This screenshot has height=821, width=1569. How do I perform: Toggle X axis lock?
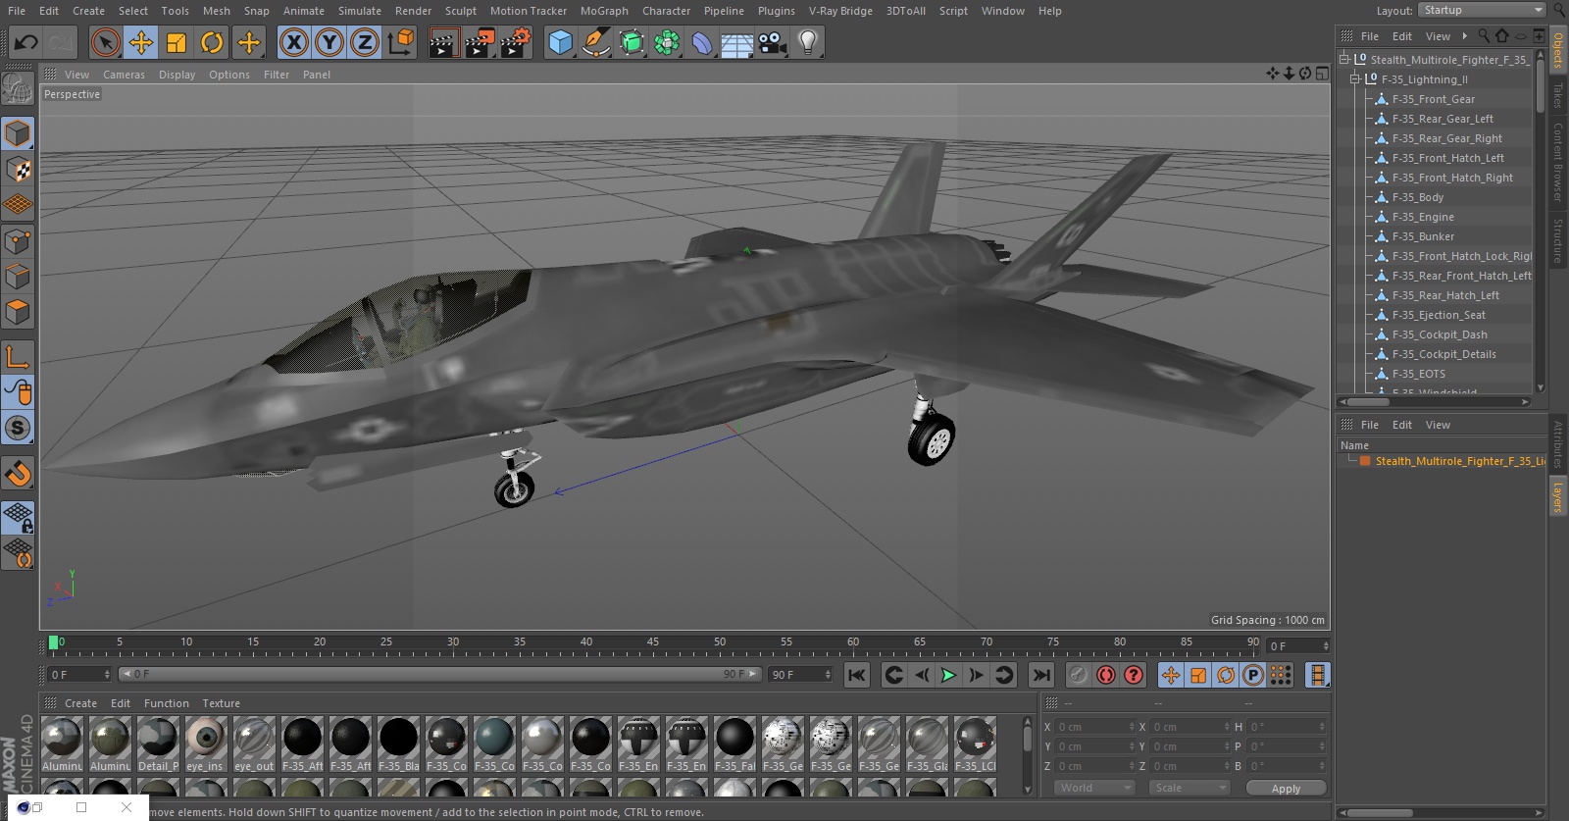tap(294, 42)
